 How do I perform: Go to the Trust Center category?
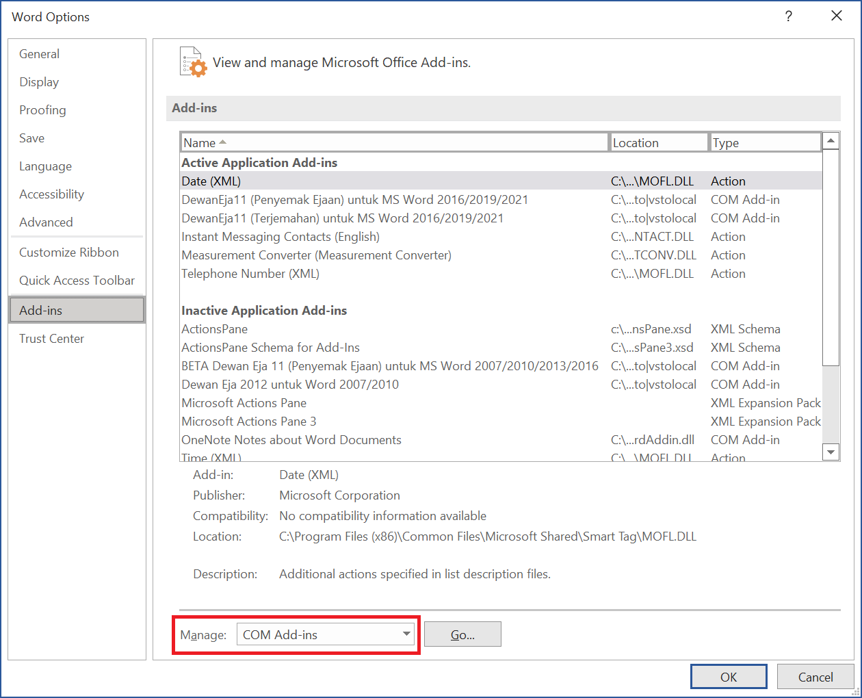point(51,339)
